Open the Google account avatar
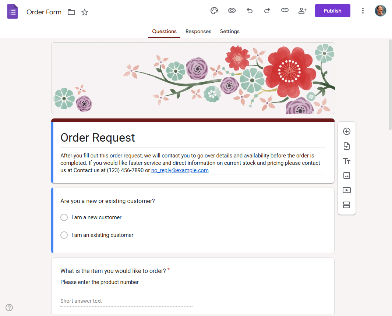Screen dimensions: 392x316 click(380, 11)
